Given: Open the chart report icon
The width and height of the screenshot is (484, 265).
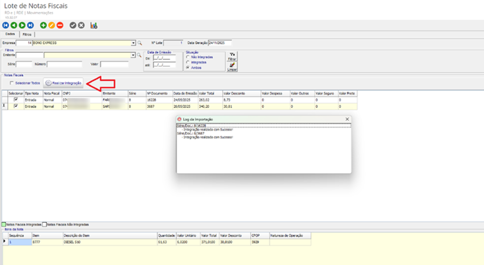Looking at the screenshot, I should point(94,25).
